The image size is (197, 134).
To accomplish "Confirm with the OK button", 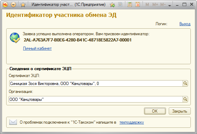I will pyautogui.click(x=155, y=111).
